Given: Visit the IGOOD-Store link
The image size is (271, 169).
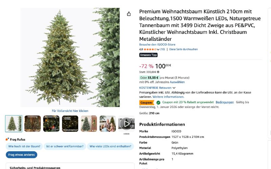Looking at the screenshot, I should pyautogui.click(x=157, y=44).
